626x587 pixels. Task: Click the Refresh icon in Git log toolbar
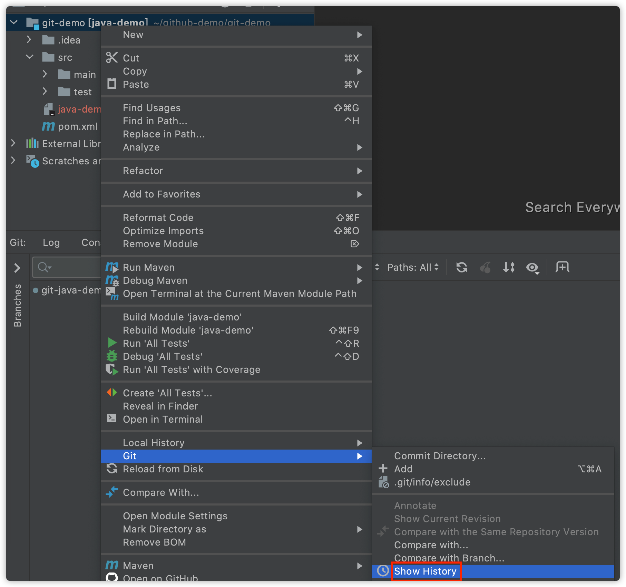click(462, 267)
